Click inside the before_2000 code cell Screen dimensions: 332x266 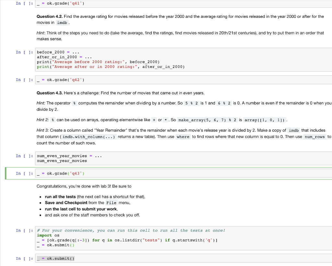pos(97,59)
